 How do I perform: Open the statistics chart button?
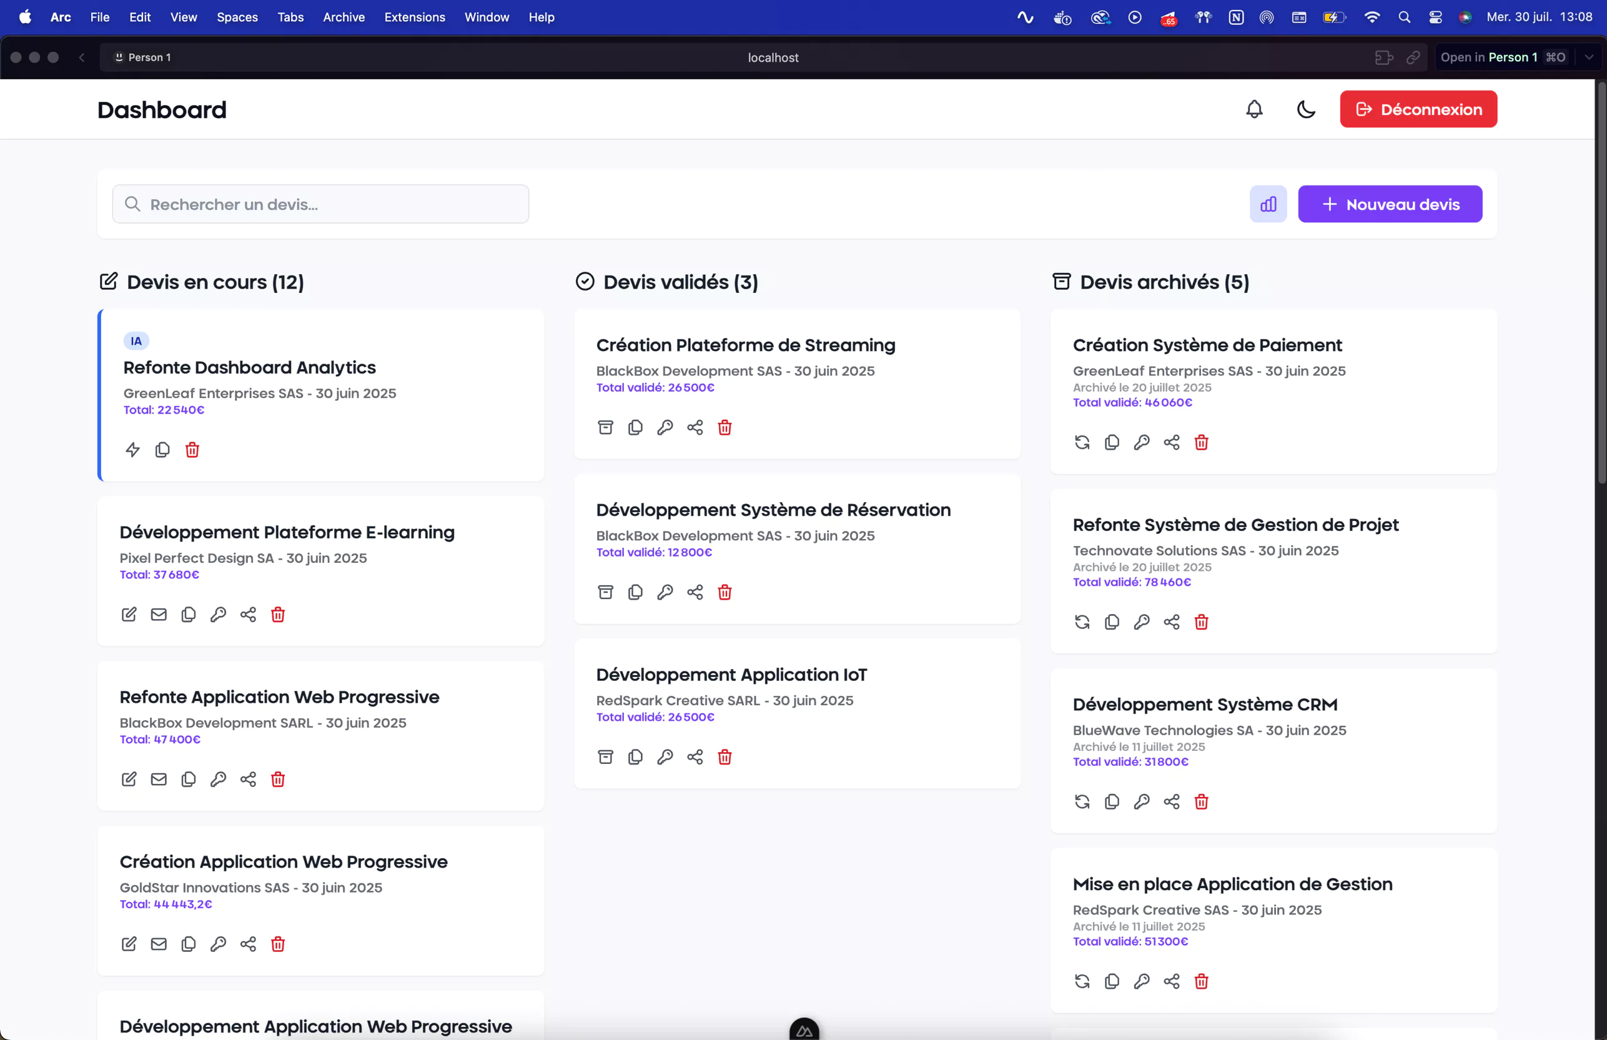1268,204
